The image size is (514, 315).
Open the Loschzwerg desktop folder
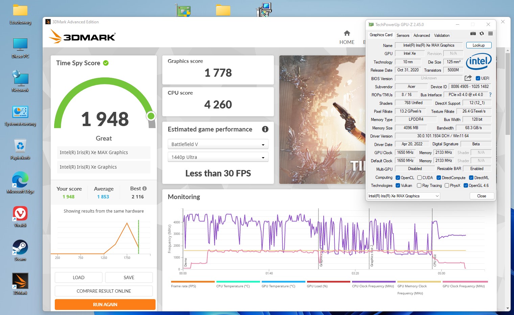[20, 14]
